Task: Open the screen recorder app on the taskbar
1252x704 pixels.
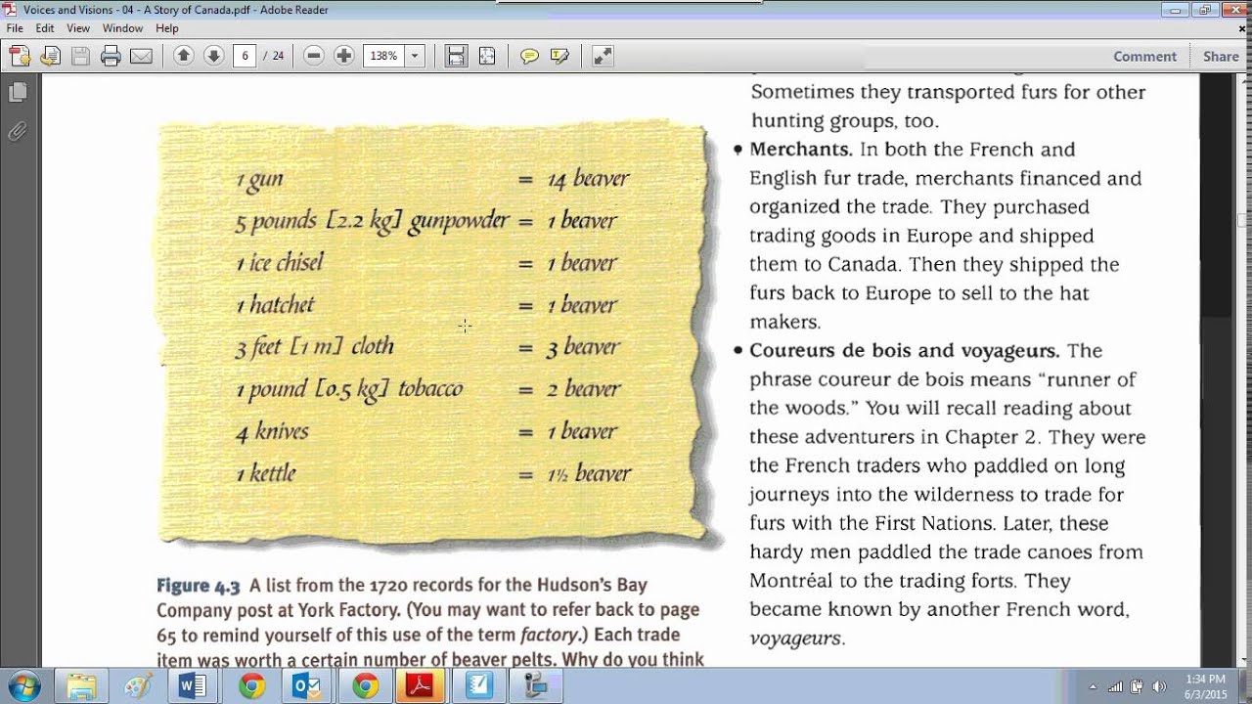Action: click(535, 686)
